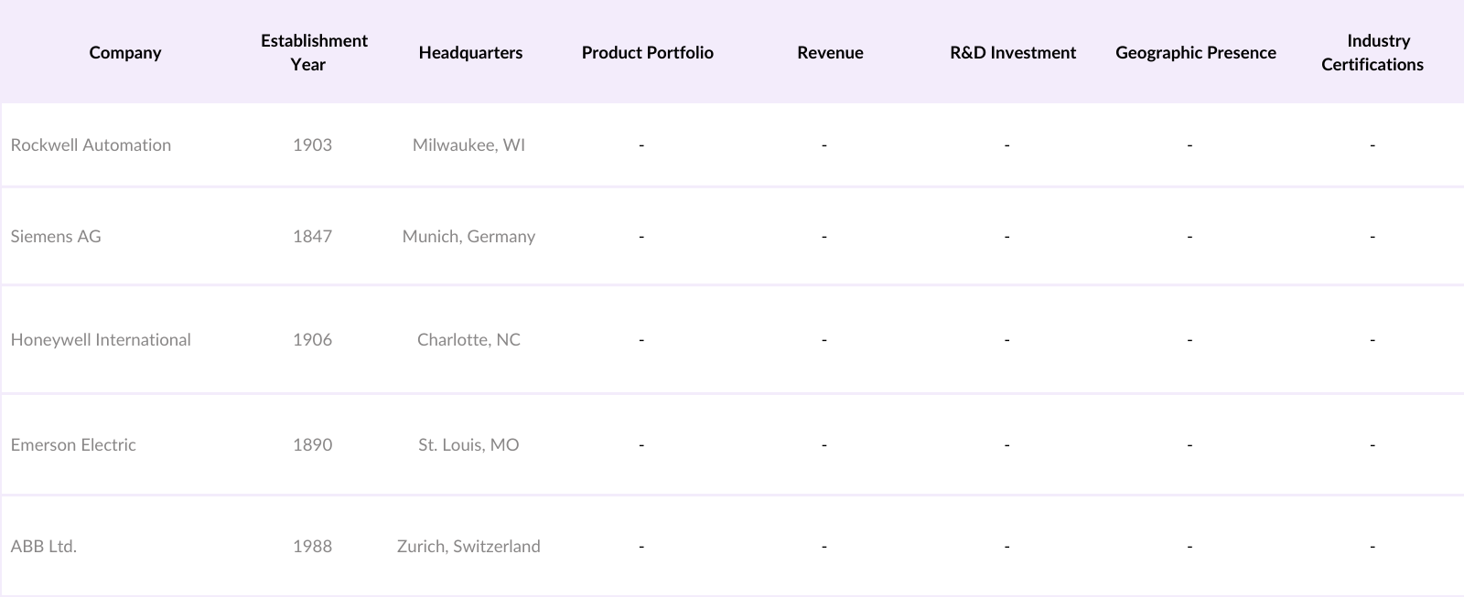Select the Zurich, Switzerland headquarters cell
Image resolution: width=1464 pixels, height=597 pixels.
468,546
